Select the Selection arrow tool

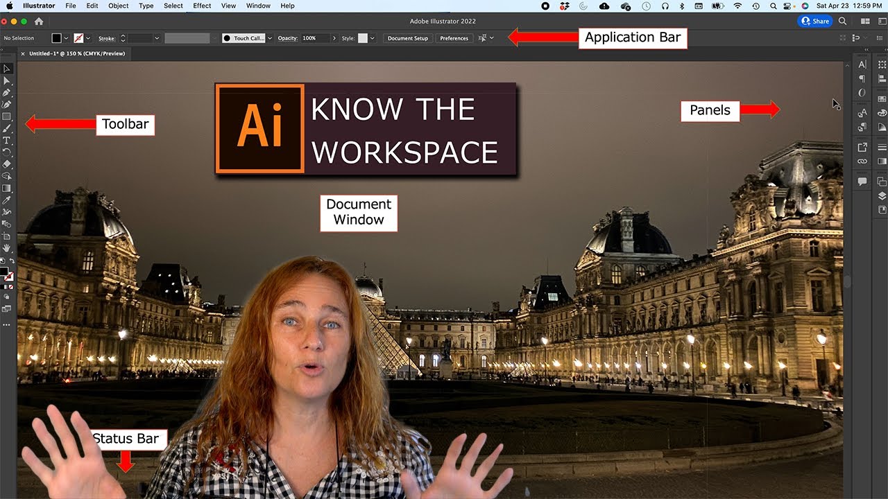(8, 68)
